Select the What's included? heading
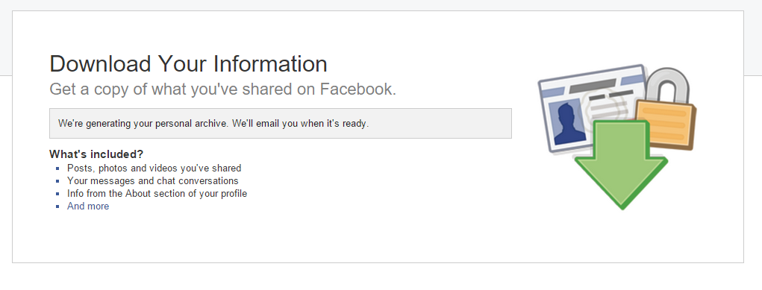Screen dimensions: 762x290 tap(96, 154)
